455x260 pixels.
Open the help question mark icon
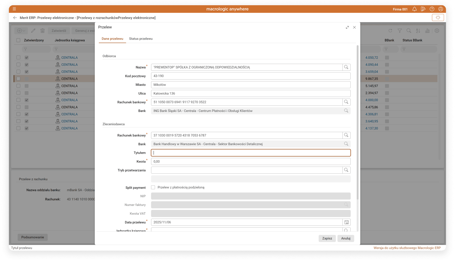pyautogui.click(x=432, y=9)
